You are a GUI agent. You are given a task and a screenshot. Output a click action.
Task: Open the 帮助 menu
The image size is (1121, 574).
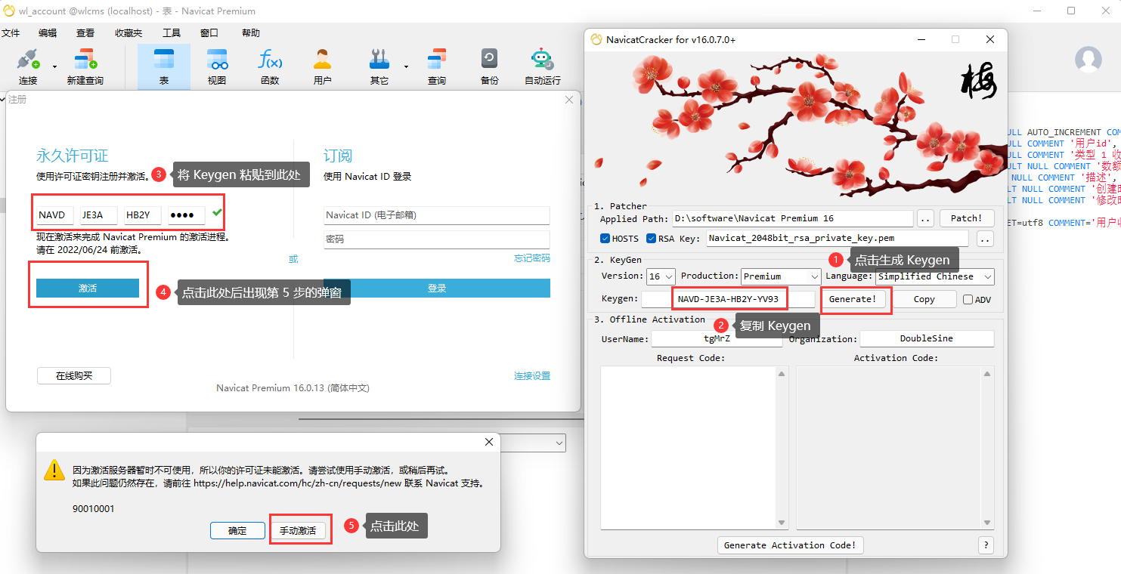pos(251,33)
